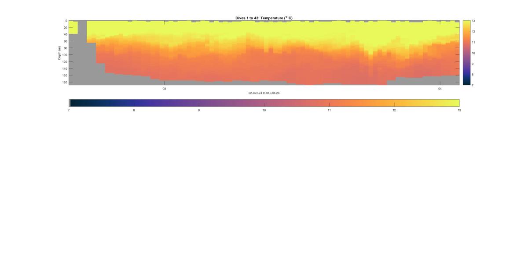Select depth tick label '180' on y-axis
Viewport: 528px width, 273px height.
64,82
